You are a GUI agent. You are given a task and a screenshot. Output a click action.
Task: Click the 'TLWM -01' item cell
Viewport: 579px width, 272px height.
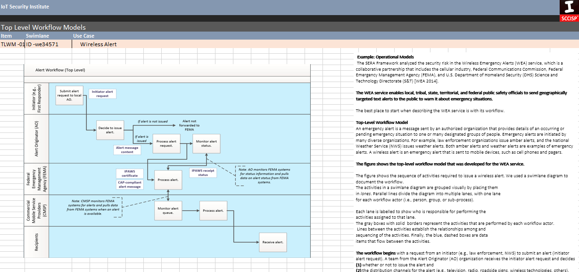[x=13, y=44]
